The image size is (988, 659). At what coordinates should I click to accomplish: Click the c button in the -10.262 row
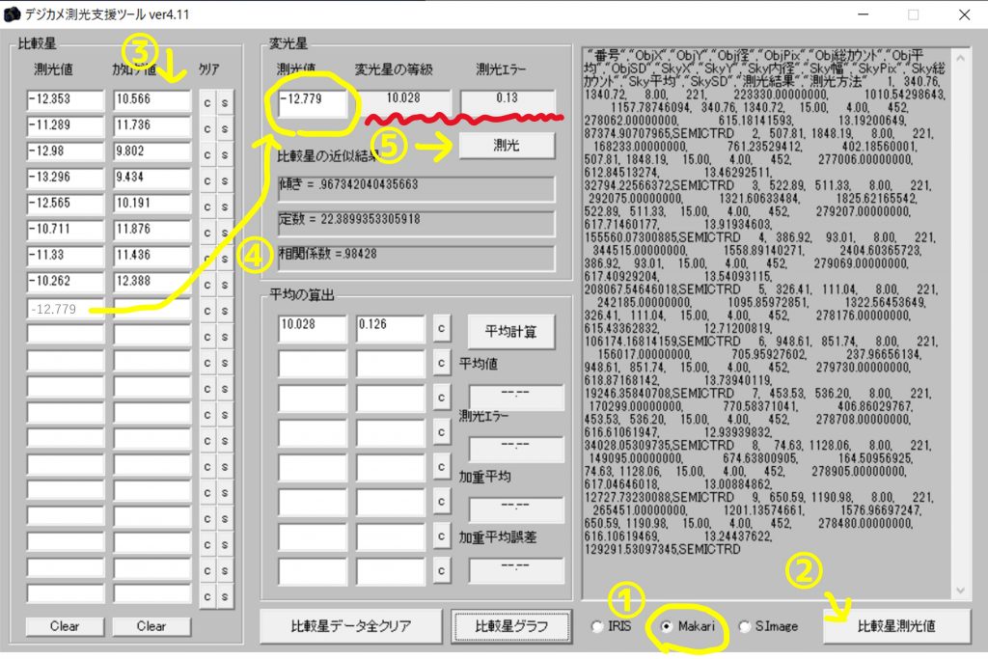point(207,285)
